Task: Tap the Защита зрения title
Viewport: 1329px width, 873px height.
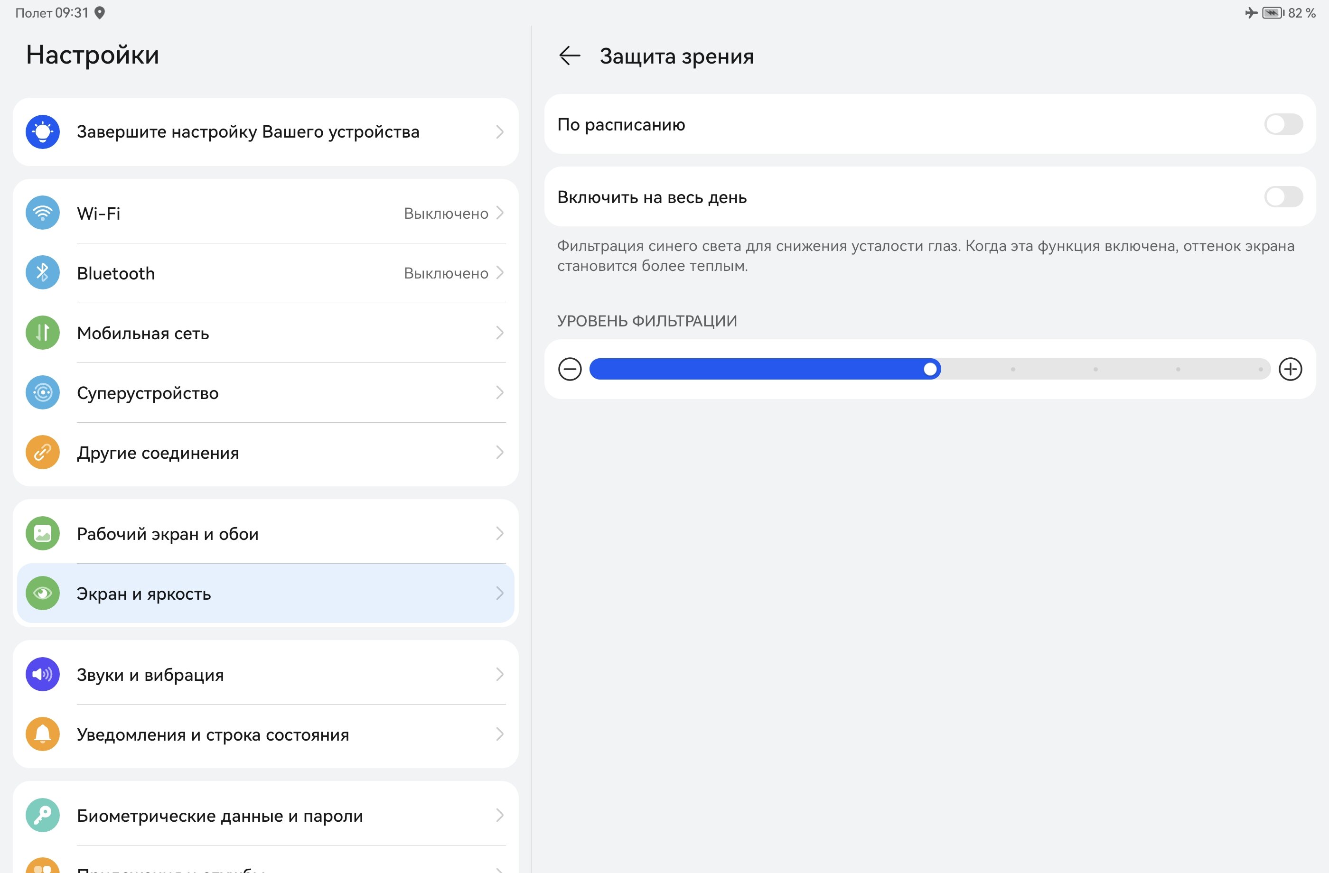Action: pos(677,56)
